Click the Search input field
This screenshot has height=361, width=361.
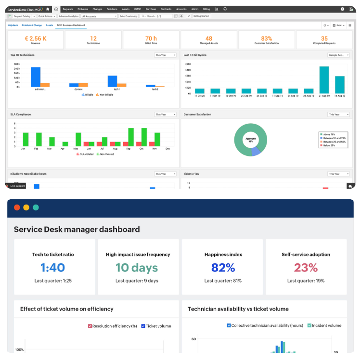point(159,16)
